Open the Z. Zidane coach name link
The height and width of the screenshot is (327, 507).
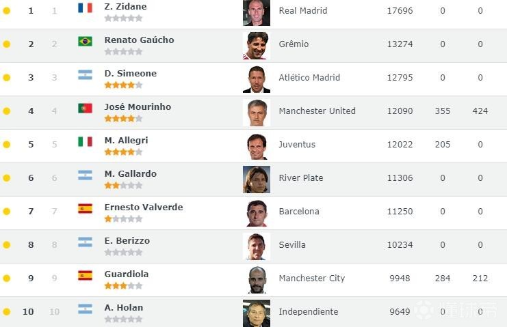coord(125,6)
